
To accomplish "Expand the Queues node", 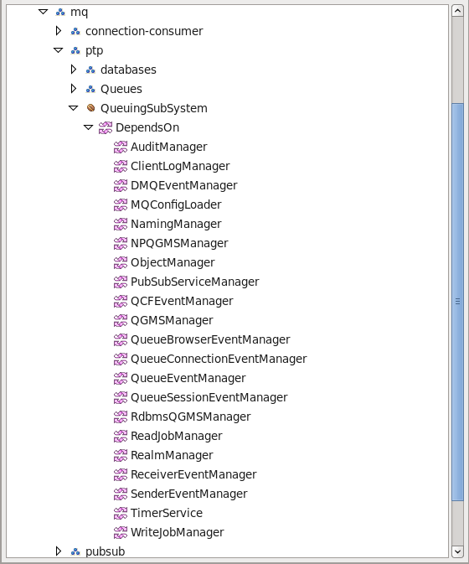I will coord(74,89).
